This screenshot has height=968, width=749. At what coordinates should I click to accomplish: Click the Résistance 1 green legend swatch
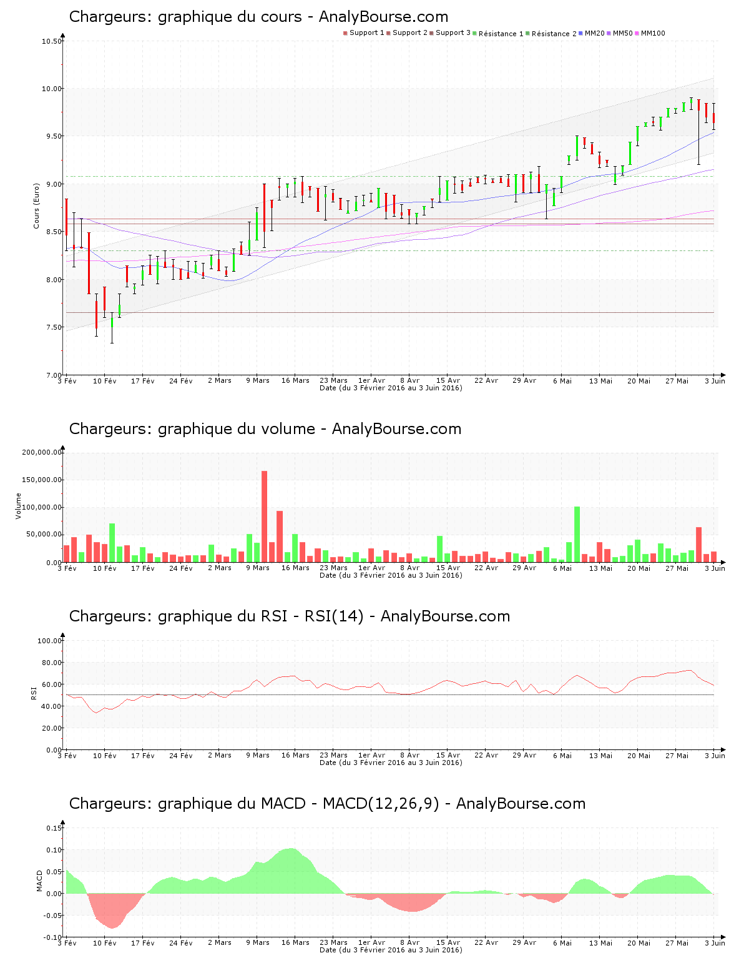(475, 33)
